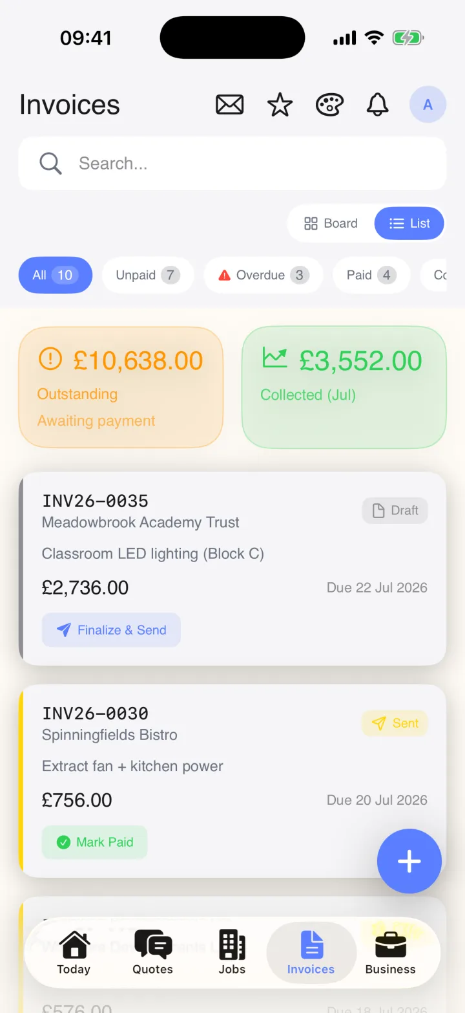Go to Today via house icon
Viewport: 465px width, 1013px height.
(x=74, y=952)
